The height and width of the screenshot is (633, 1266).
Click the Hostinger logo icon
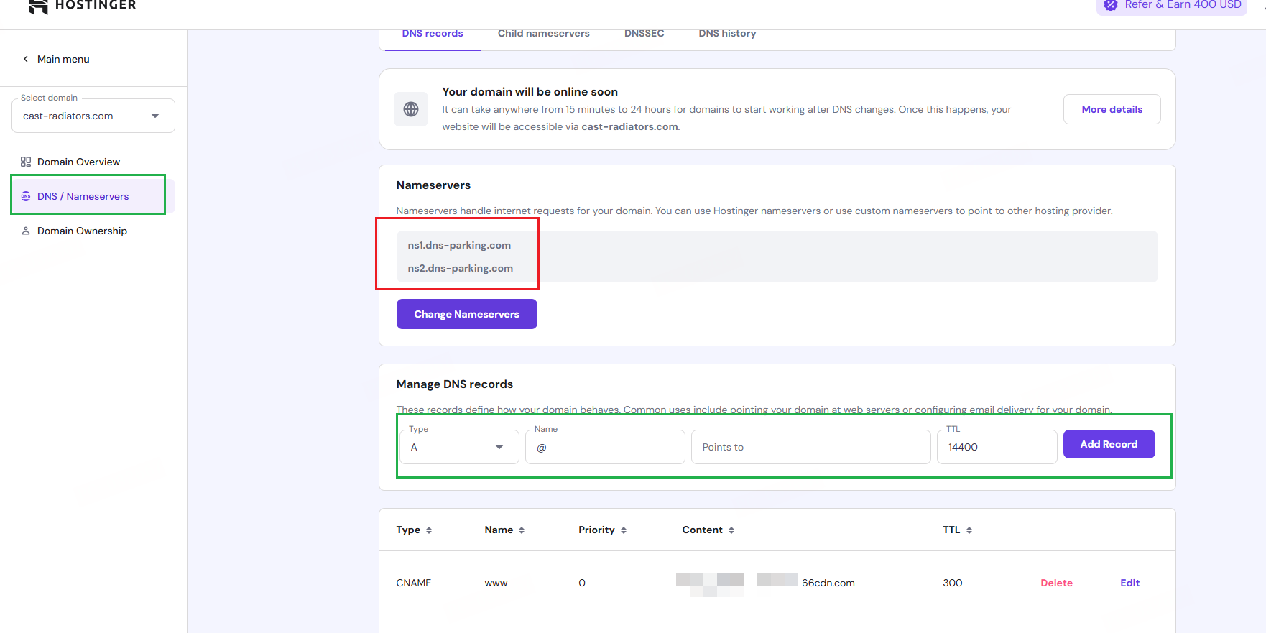pos(39,6)
